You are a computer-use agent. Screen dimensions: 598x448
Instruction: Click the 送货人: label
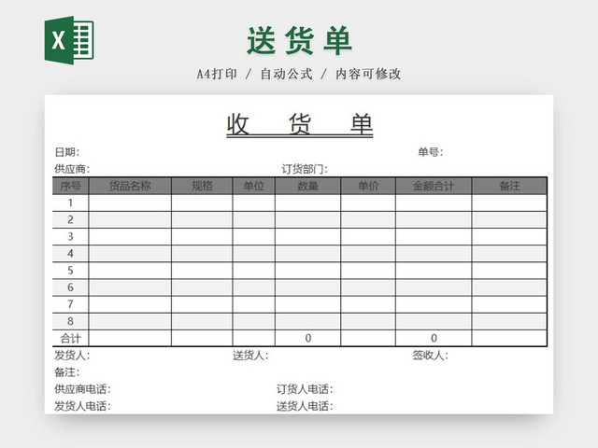250,356
